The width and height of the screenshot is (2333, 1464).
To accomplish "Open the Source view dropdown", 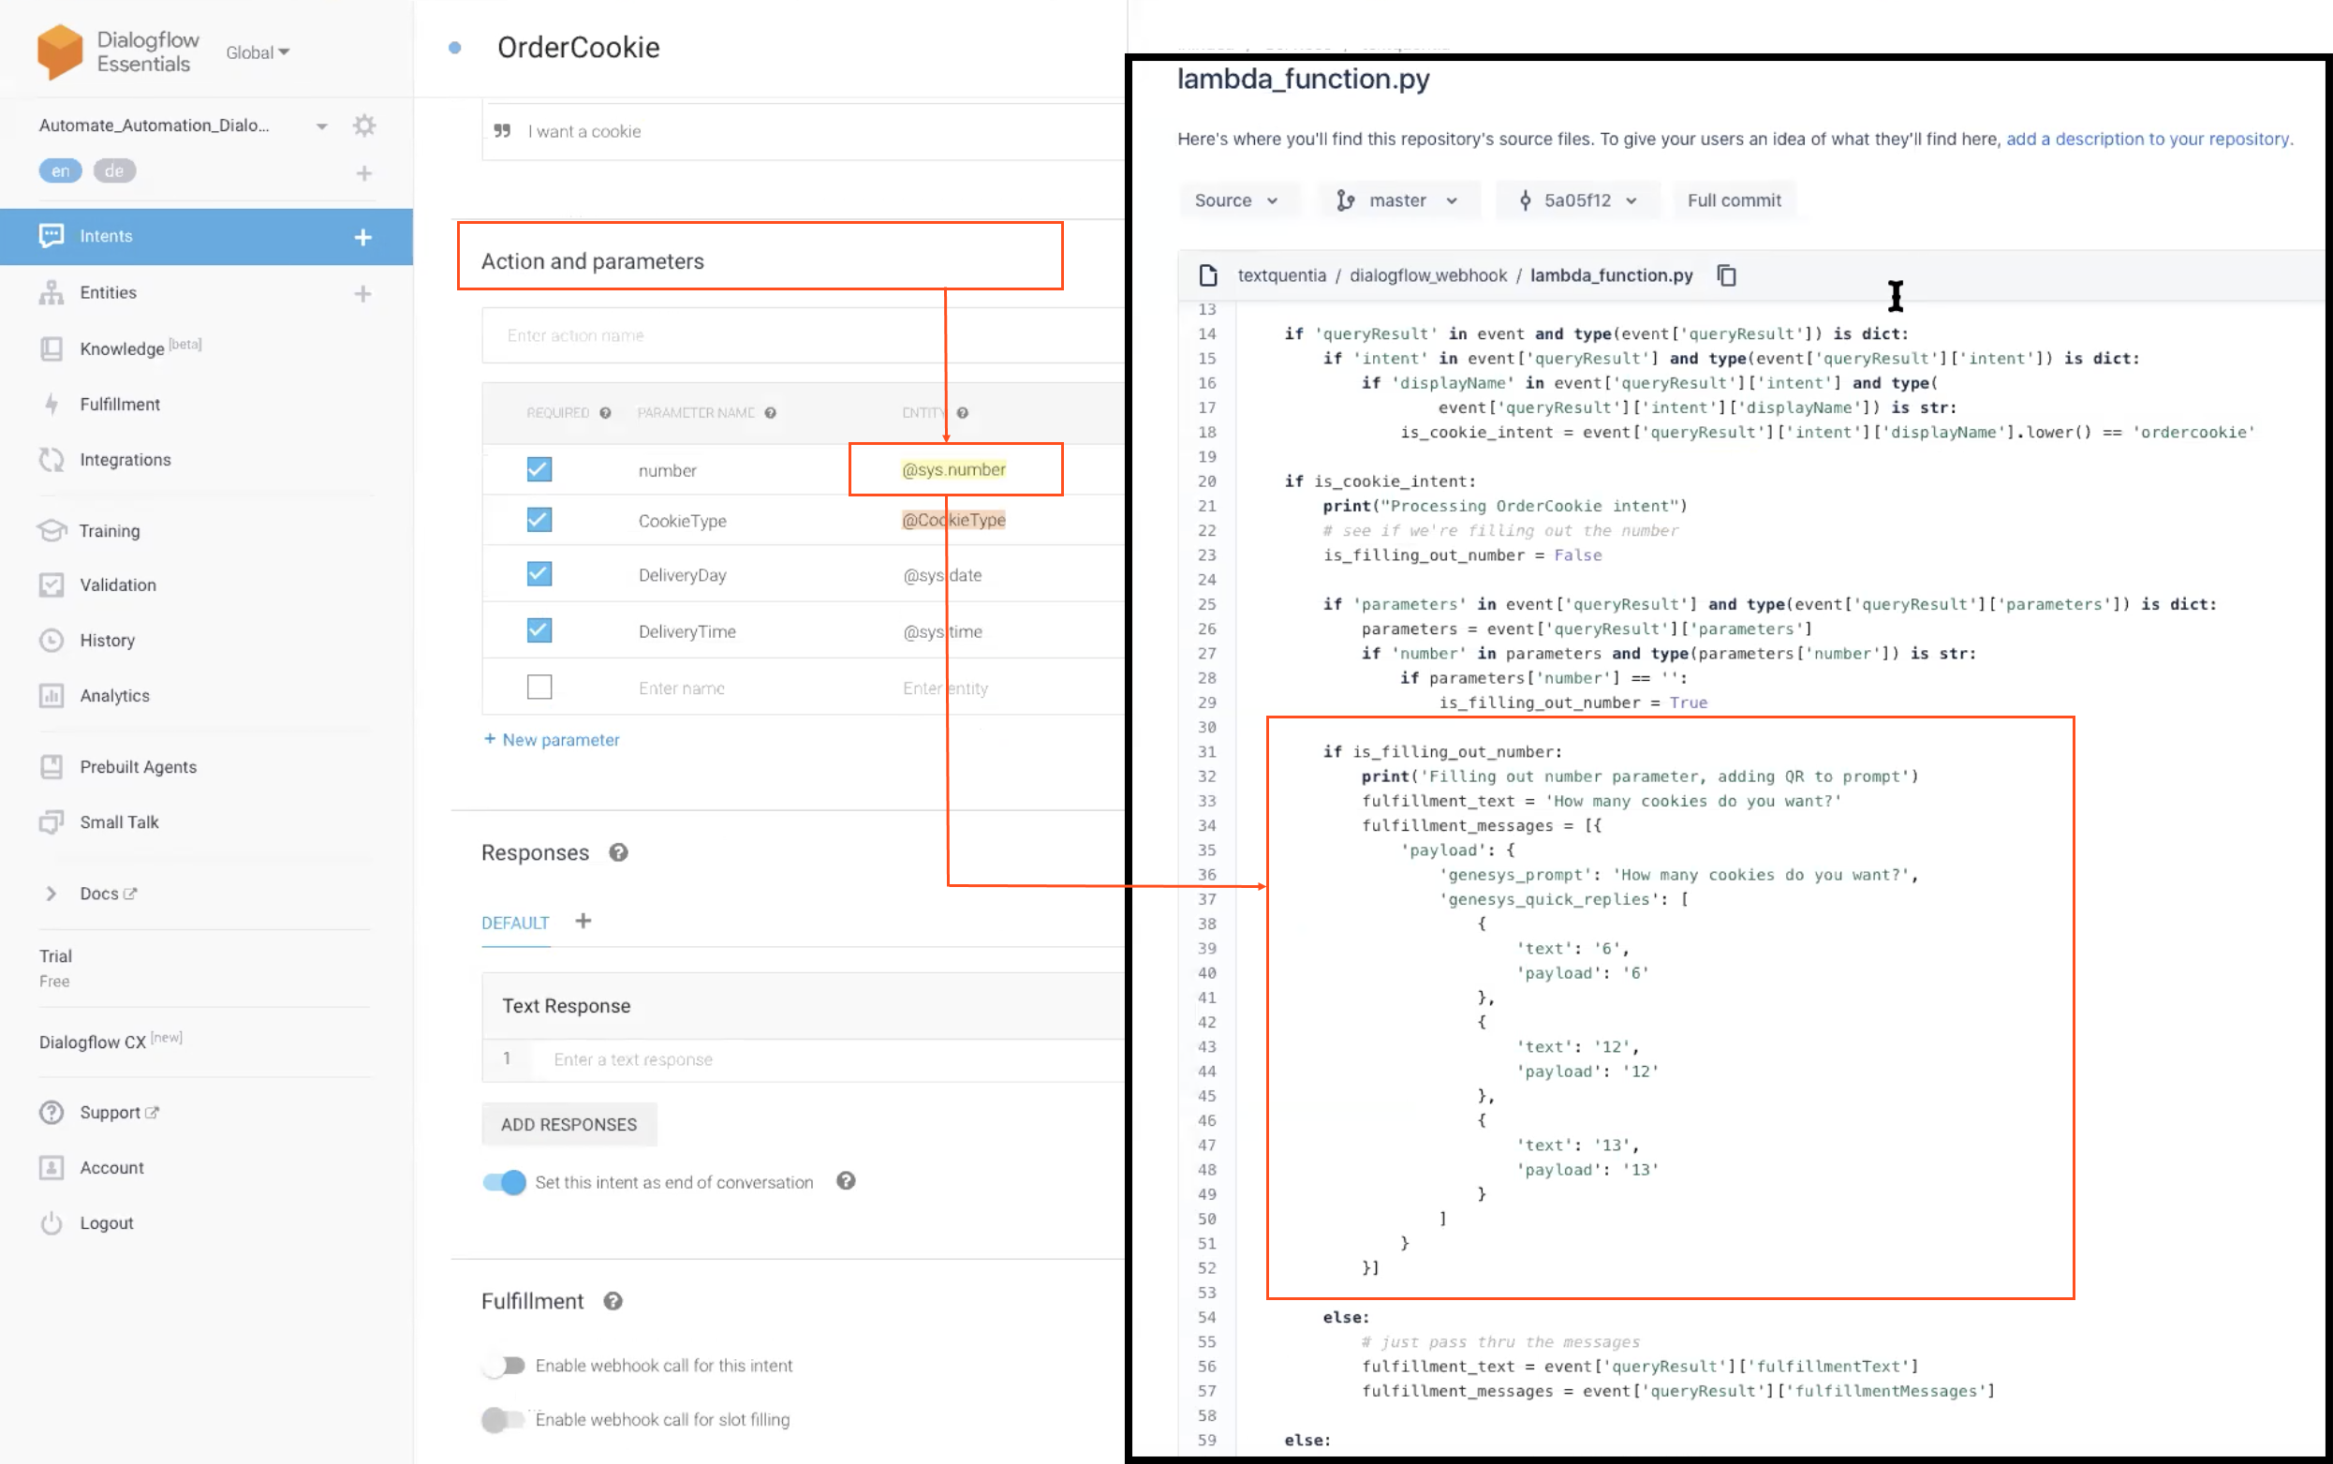I will [x=1235, y=200].
